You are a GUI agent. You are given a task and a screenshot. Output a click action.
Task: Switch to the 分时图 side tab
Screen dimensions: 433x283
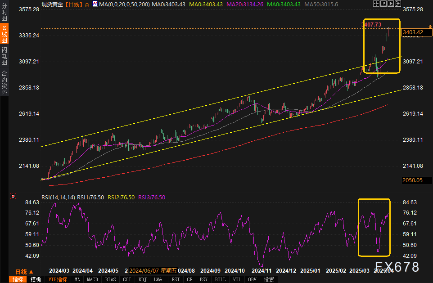click(x=4, y=13)
